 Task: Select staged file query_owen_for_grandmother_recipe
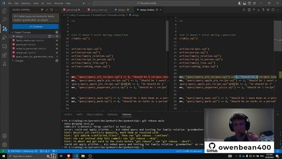coord(35,57)
